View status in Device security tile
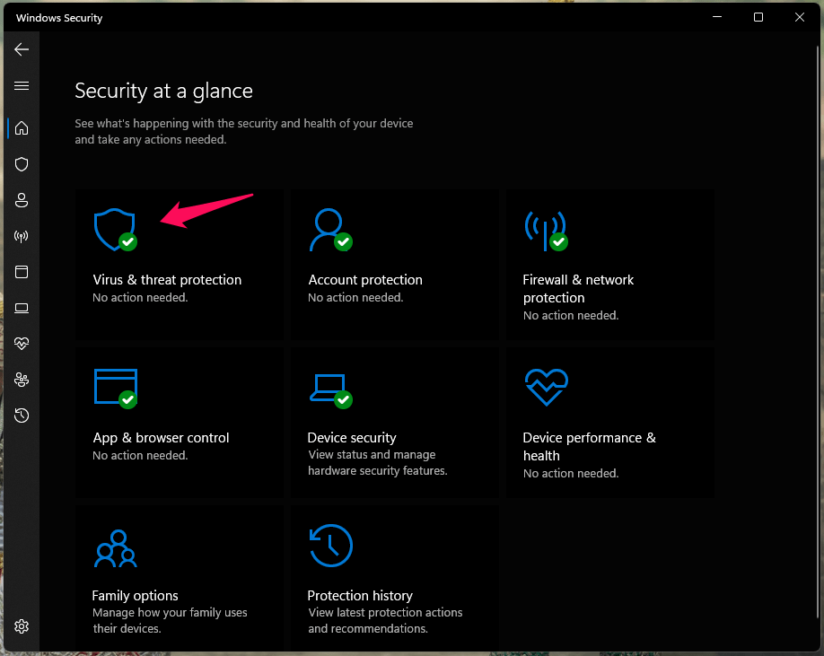Image resolution: width=824 pixels, height=656 pixels. (394, 422)
